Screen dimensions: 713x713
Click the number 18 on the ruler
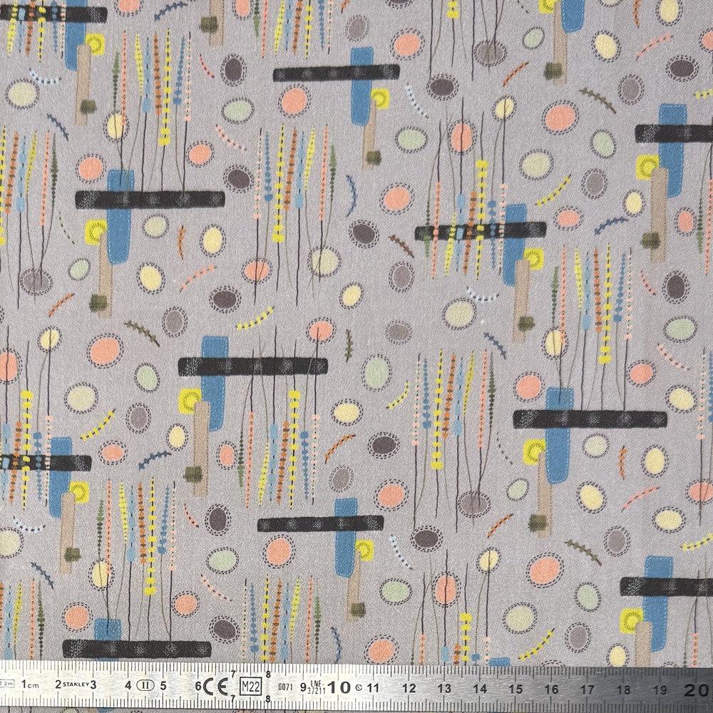(624, 690)
